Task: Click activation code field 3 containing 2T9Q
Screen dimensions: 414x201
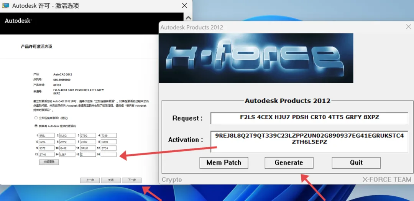Action: [x=88, y=135]
